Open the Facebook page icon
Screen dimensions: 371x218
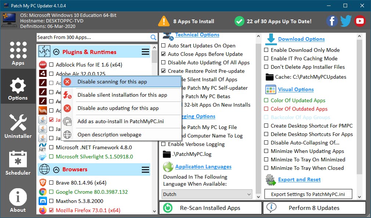(x=332, y=21)
